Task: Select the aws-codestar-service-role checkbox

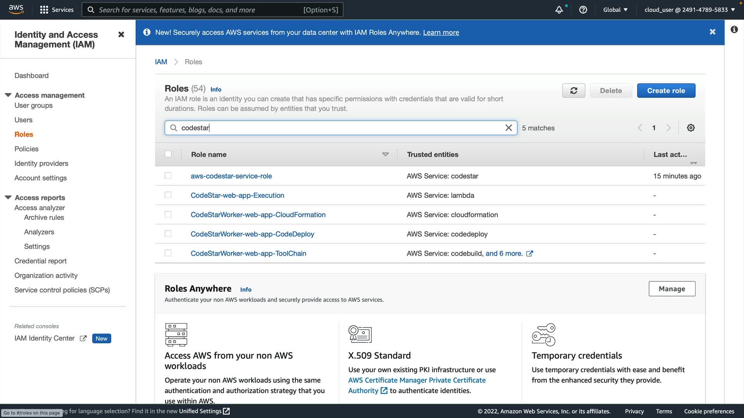Action: [168, 176]
